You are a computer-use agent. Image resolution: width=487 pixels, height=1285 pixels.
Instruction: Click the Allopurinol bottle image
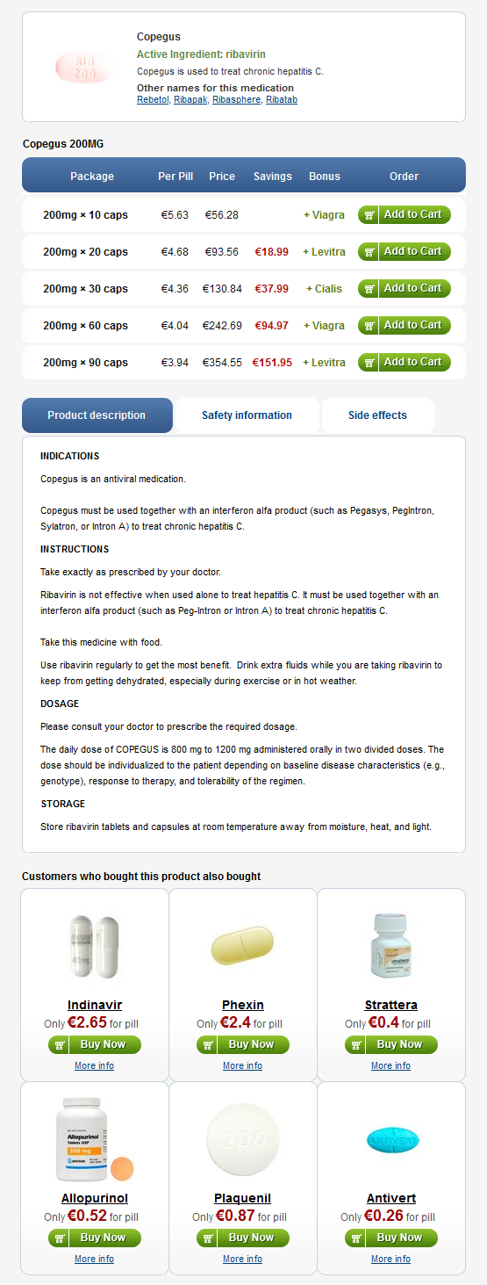pos(95,1141)
